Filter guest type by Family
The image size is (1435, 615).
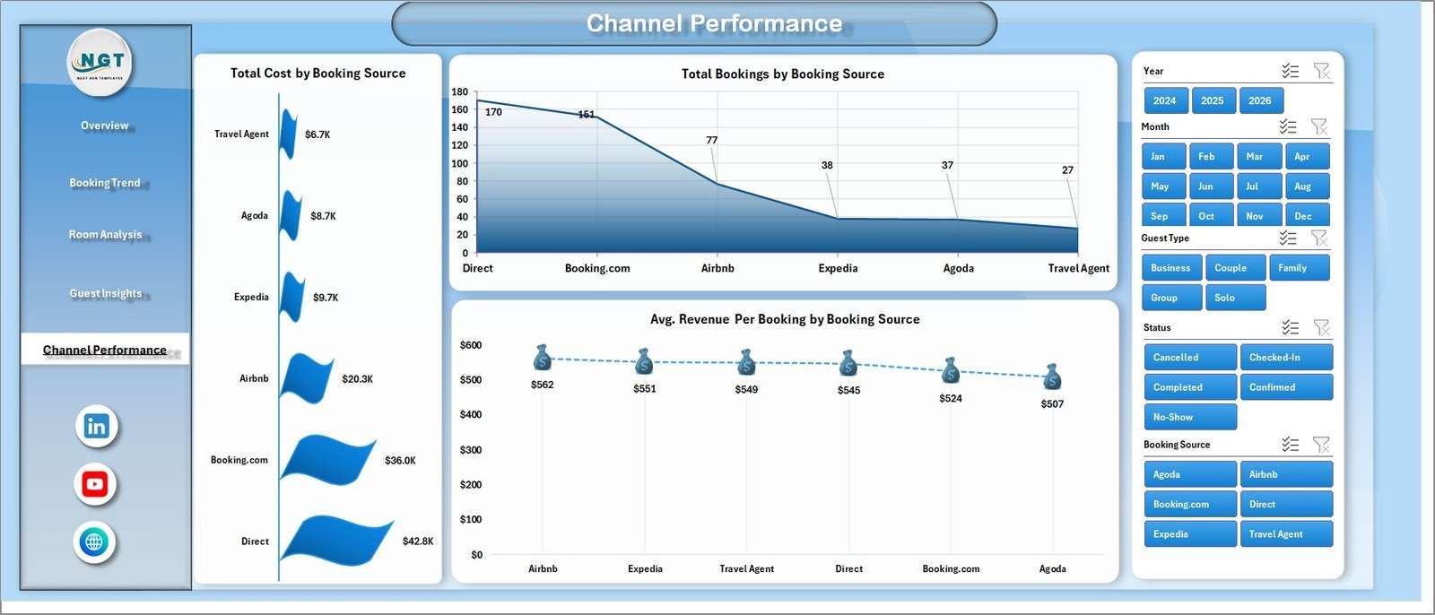point(1298,267)
